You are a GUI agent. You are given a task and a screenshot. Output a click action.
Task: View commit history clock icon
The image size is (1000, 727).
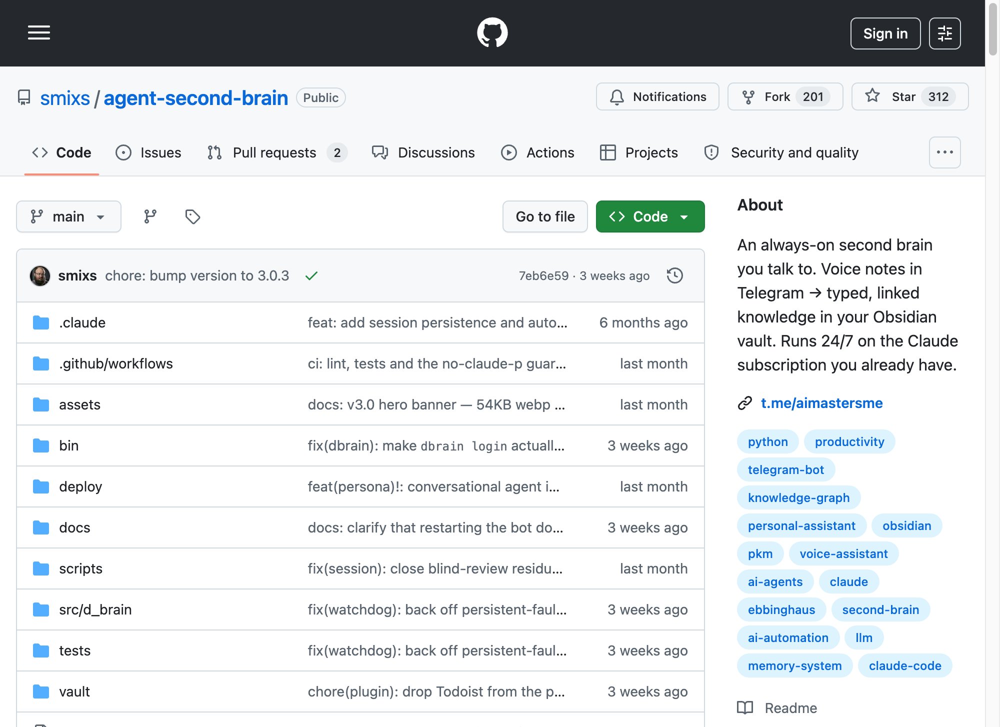click(674, 275)
